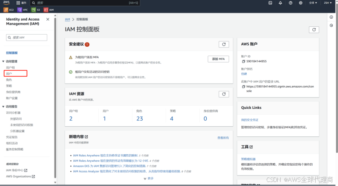Expand 更多 news items
The width and height of the screenshot is (338, 186).
point(148,178)
